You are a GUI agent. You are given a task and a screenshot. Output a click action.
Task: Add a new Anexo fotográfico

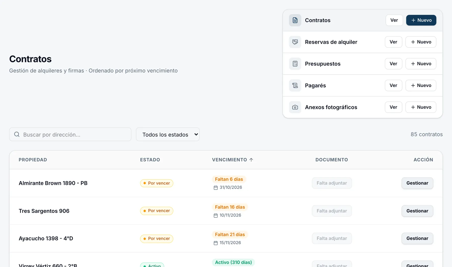tap(421, 107)
